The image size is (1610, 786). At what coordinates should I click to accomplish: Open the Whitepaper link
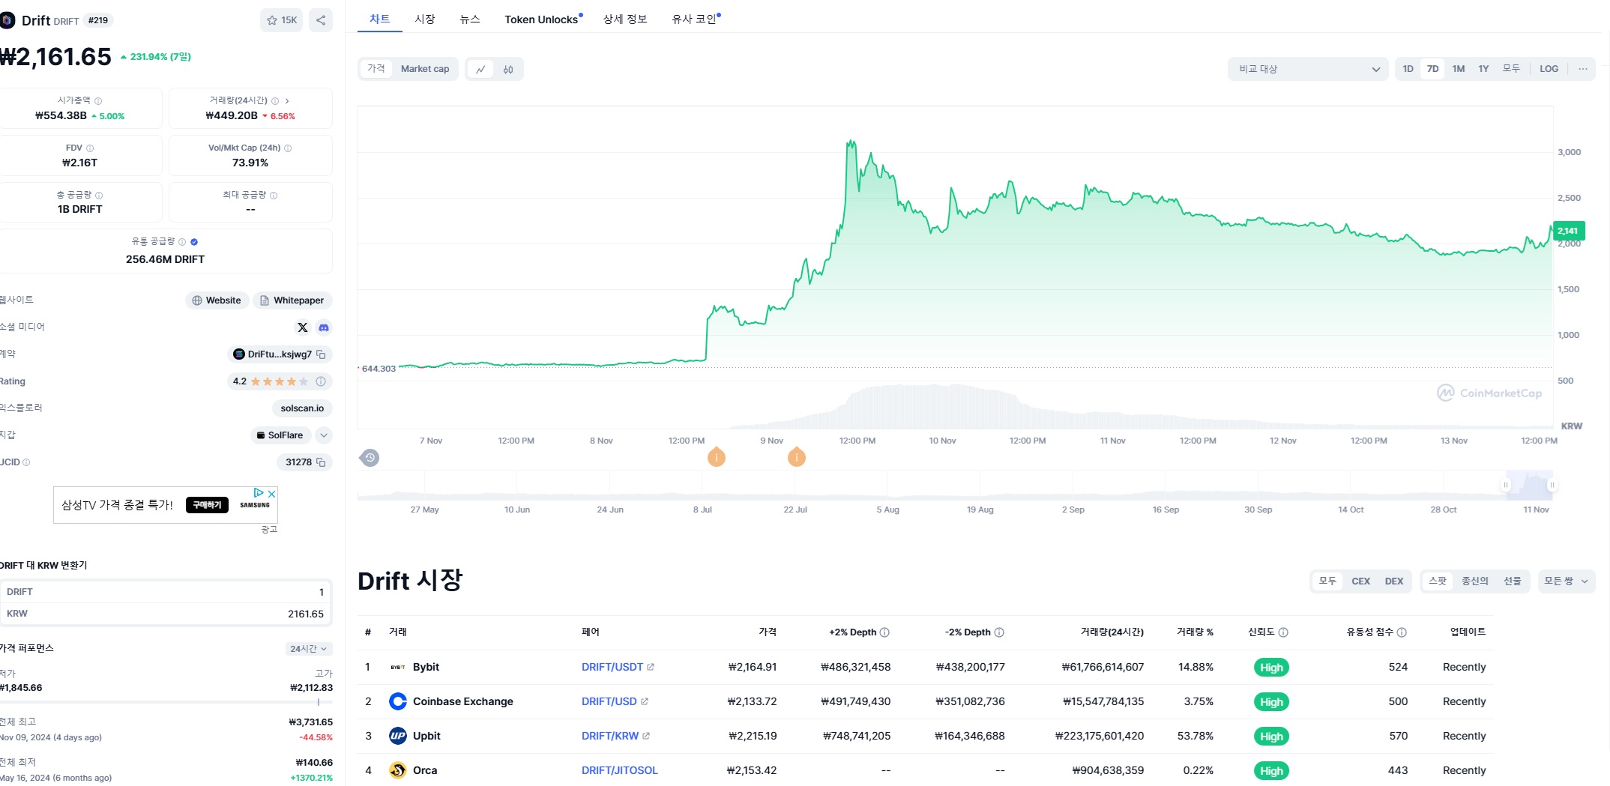point(292,300)
